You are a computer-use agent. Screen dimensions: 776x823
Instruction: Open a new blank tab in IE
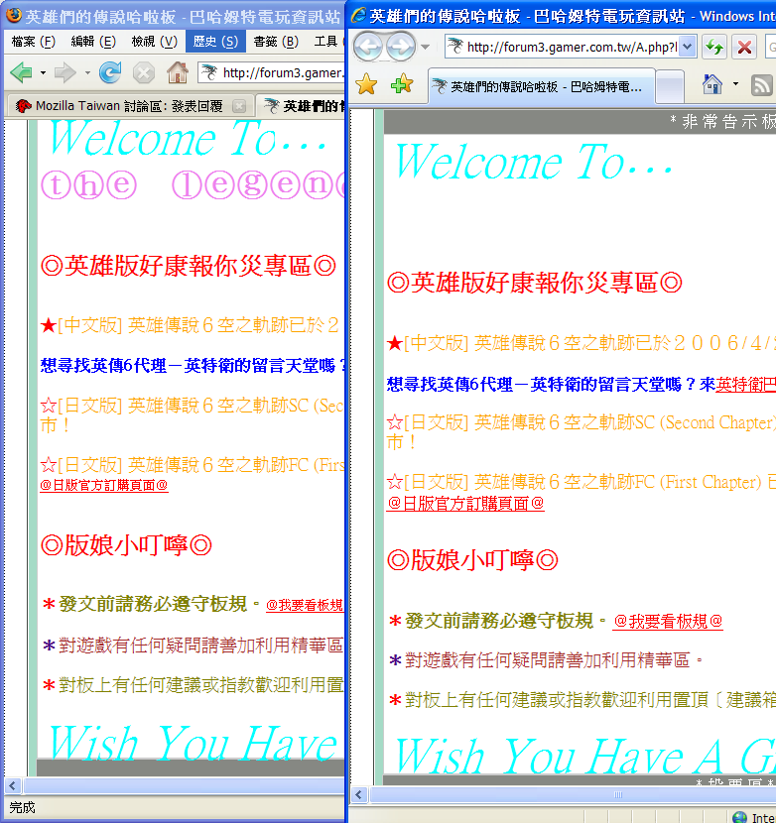tap(670, 87)
